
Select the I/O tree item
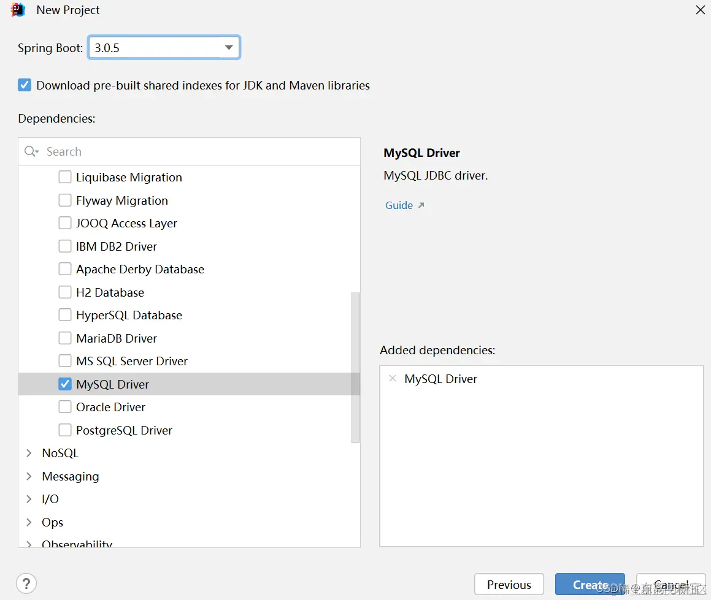coord(50,499)
